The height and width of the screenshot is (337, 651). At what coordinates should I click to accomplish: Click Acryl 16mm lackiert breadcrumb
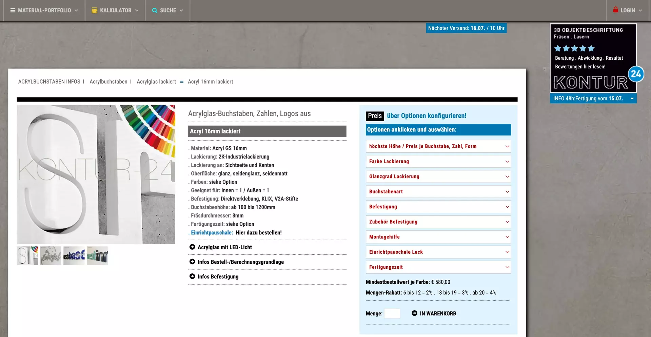coord(210,82)
